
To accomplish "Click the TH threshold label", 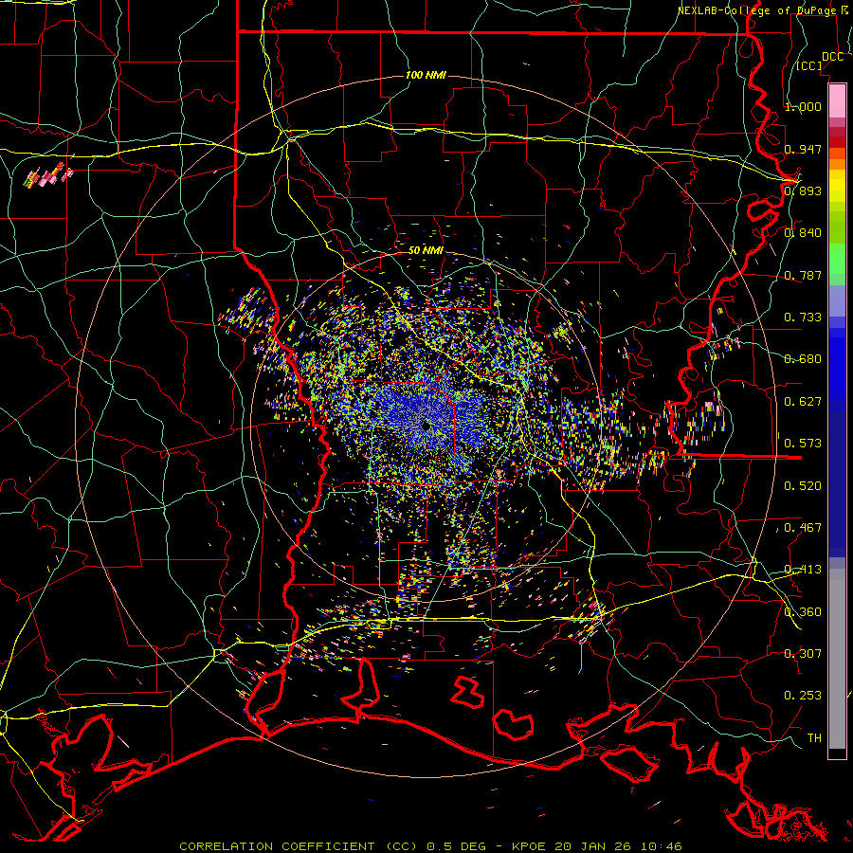I will pyautogui.click(x=814, y=738).
